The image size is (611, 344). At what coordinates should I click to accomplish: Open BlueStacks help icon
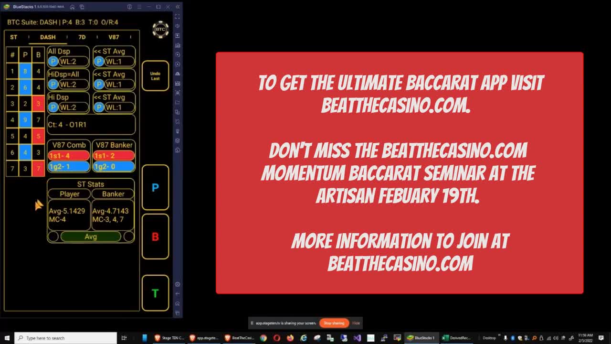coord(129,7)
